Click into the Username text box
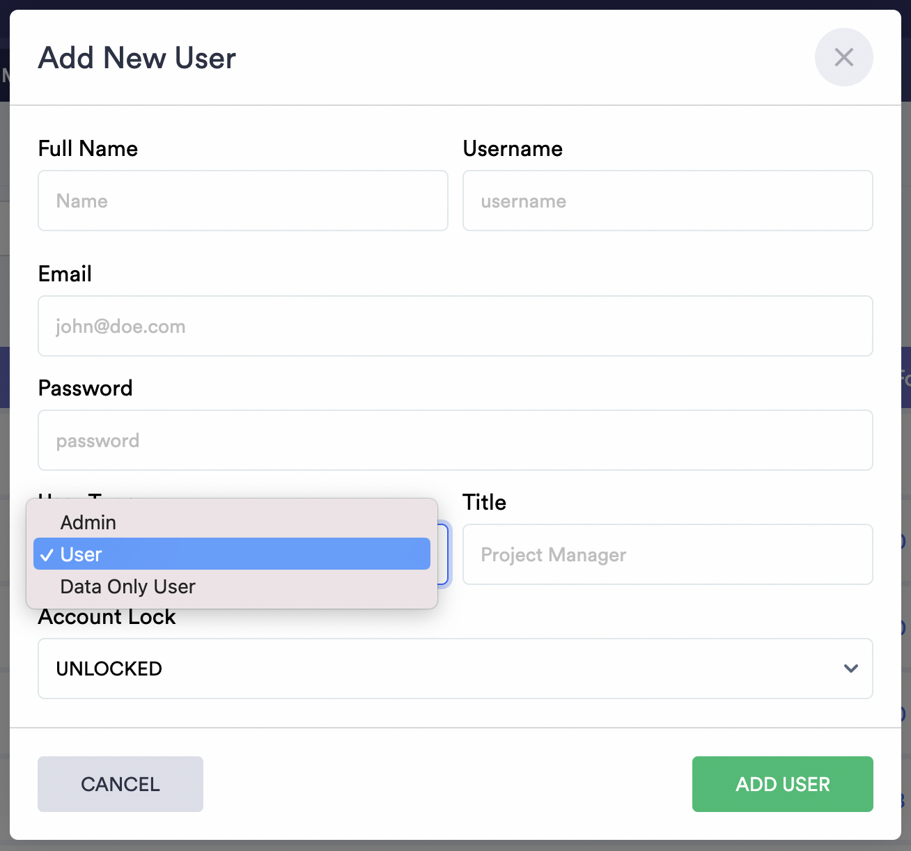Viewport: 911px width, 851px height. point(667,201)
